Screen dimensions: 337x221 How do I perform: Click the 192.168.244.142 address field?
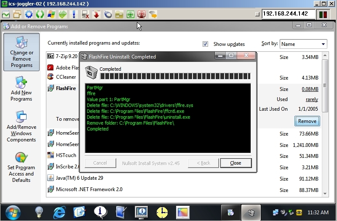(x=289, y=14)
